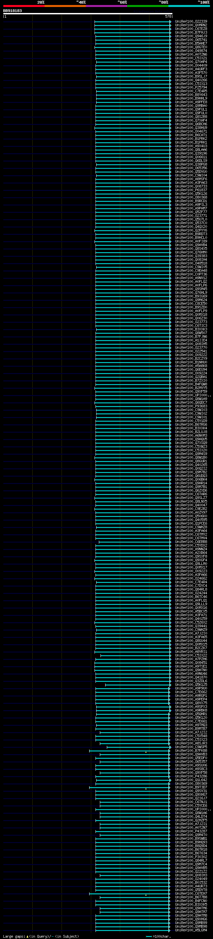Select label UniRef100_Q2I6J7
This screenshot has width=213, height=939.
[191, 798]
